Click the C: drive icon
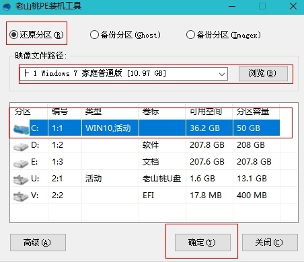The height and width of the screenshot is (262, 304). pyautogui.click(x=22, y=129)
